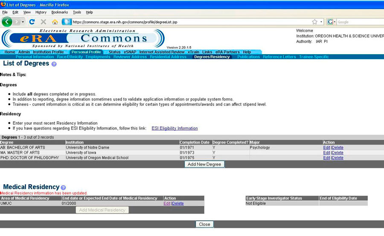This screenshot has height=236, width=384.
Task: Open the Bookmarks menu
Action: coord(59,12)
